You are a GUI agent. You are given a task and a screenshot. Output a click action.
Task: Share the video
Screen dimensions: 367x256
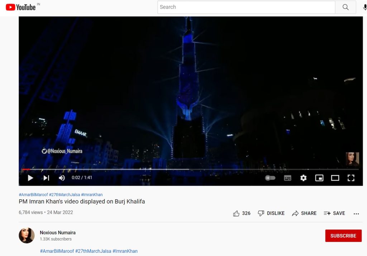tap(304, 213)
